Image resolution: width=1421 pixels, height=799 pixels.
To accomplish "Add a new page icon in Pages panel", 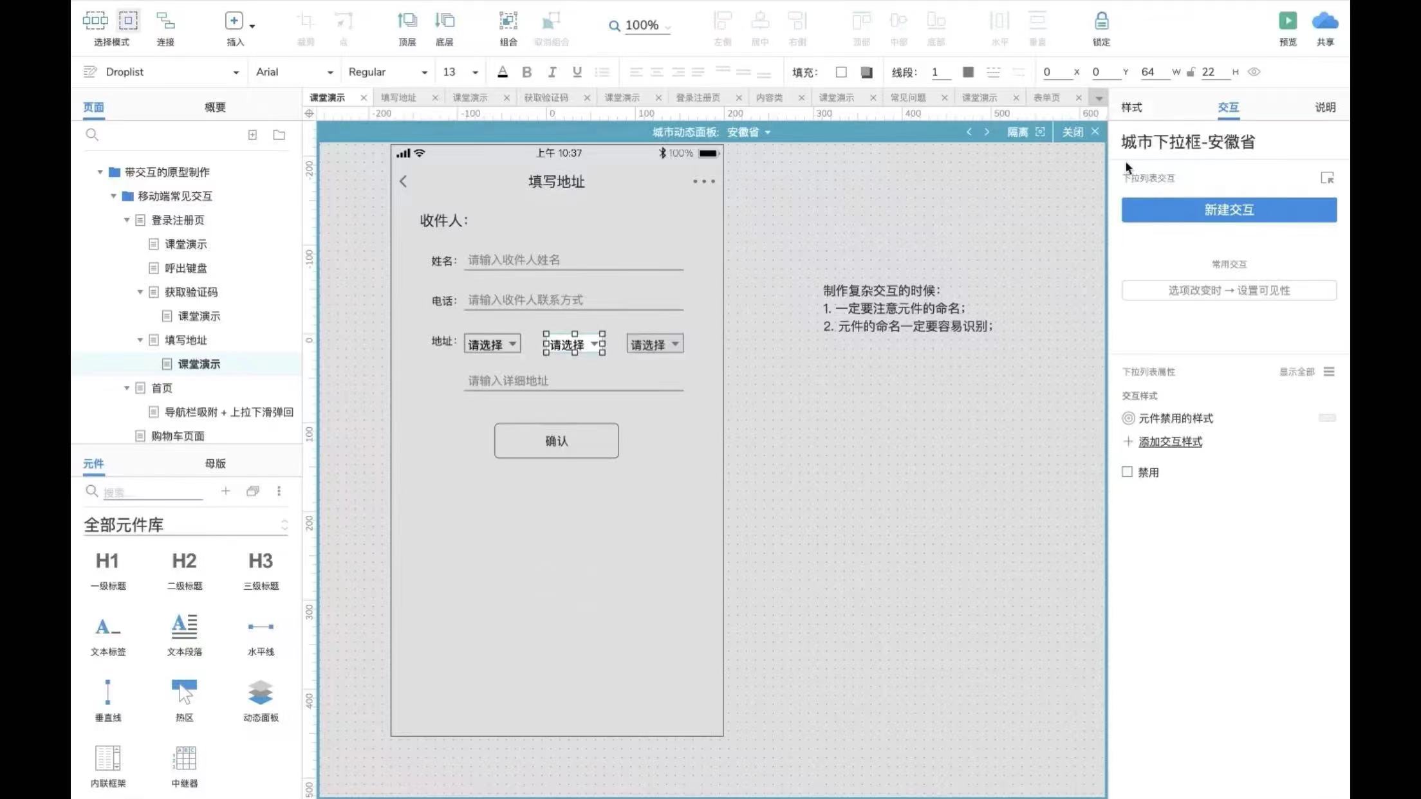I will click(252, 135).
